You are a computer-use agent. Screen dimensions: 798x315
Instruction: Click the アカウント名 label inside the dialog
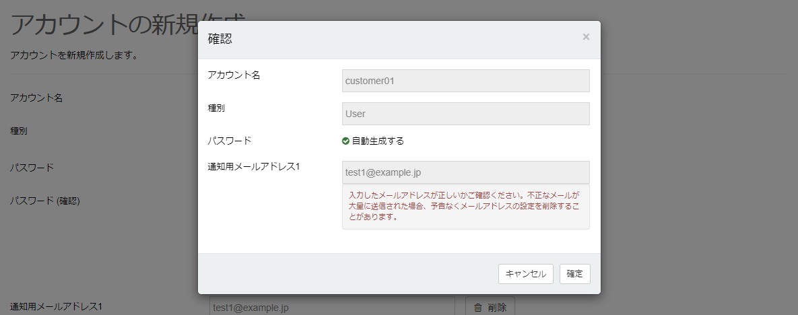pyautogui.click(x=234, y=75)
